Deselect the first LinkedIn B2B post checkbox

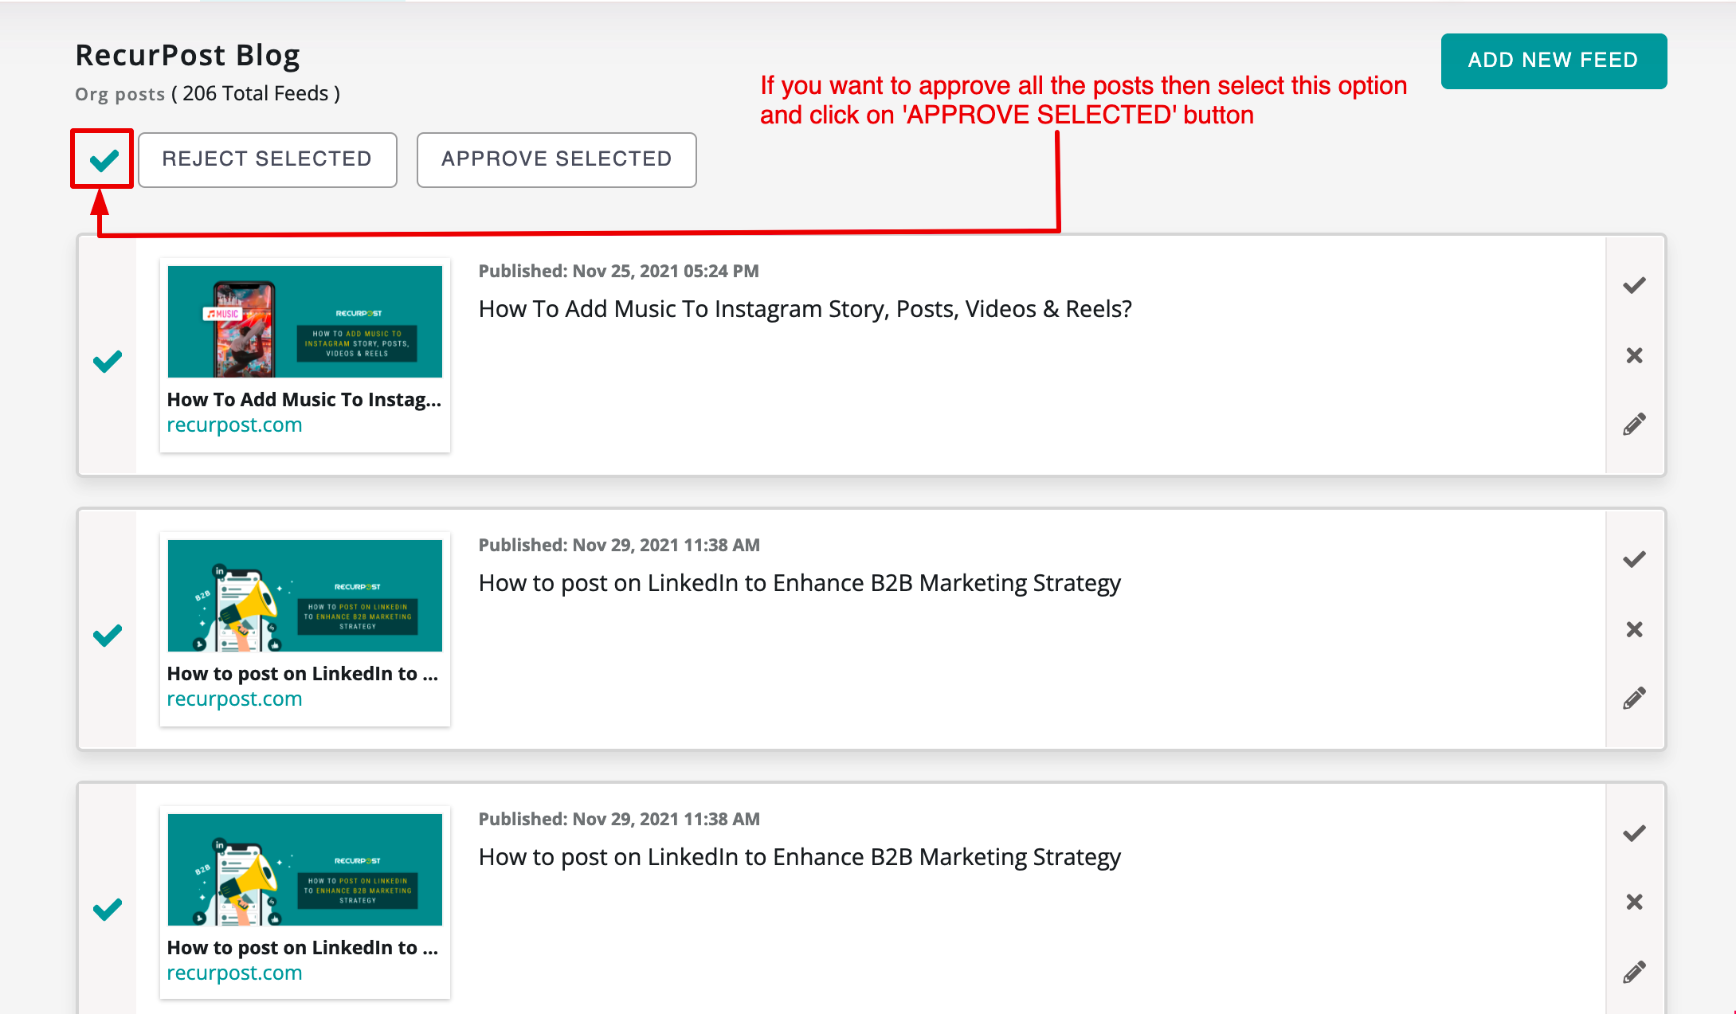point(108,636)
